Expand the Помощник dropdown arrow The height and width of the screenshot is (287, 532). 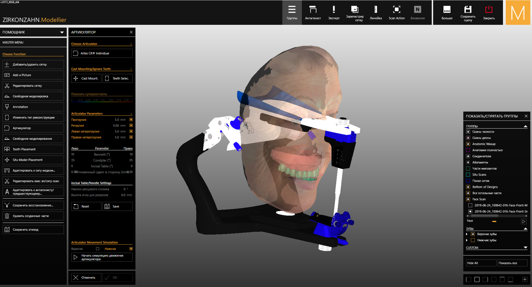tap(62, 32)
